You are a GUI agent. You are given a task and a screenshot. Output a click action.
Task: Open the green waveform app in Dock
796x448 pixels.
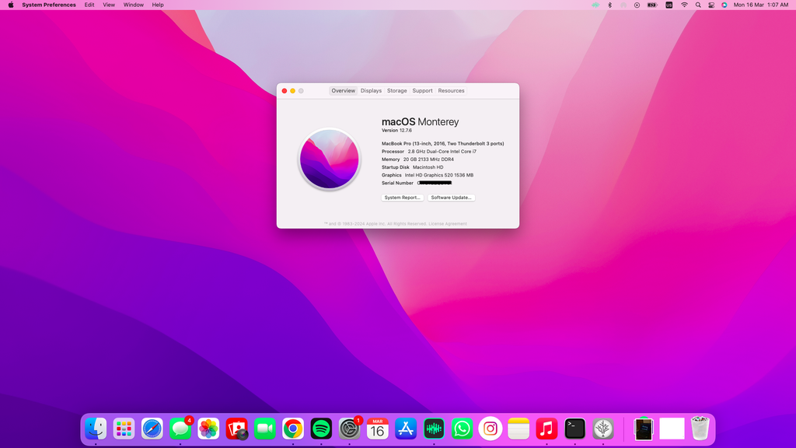click(434, 429)
